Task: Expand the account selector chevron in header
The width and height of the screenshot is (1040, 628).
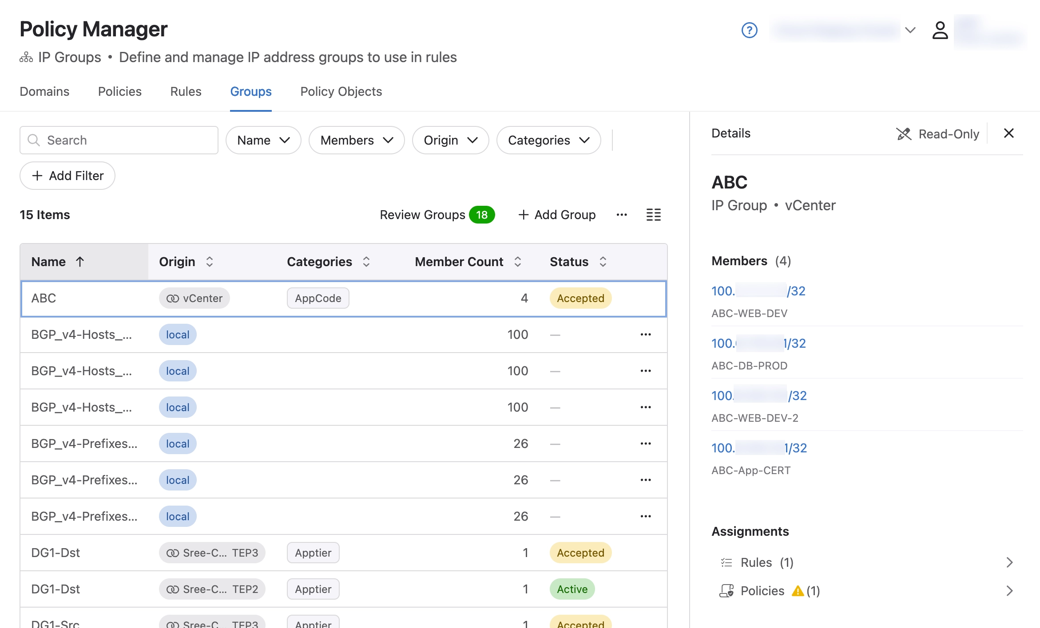Action: tap(910, 30)
